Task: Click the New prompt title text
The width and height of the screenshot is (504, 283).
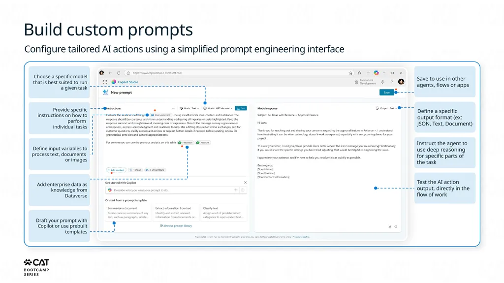Action: 121,93
